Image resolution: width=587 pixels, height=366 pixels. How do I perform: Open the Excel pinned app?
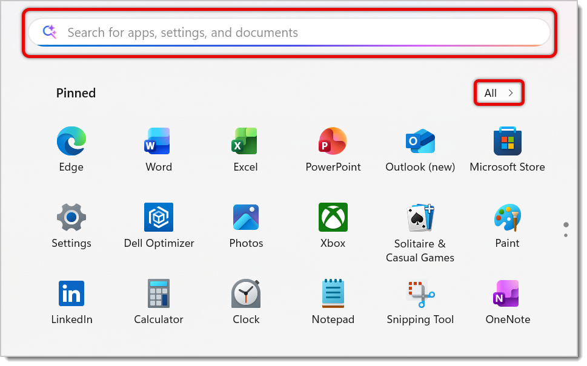point(245,149)
